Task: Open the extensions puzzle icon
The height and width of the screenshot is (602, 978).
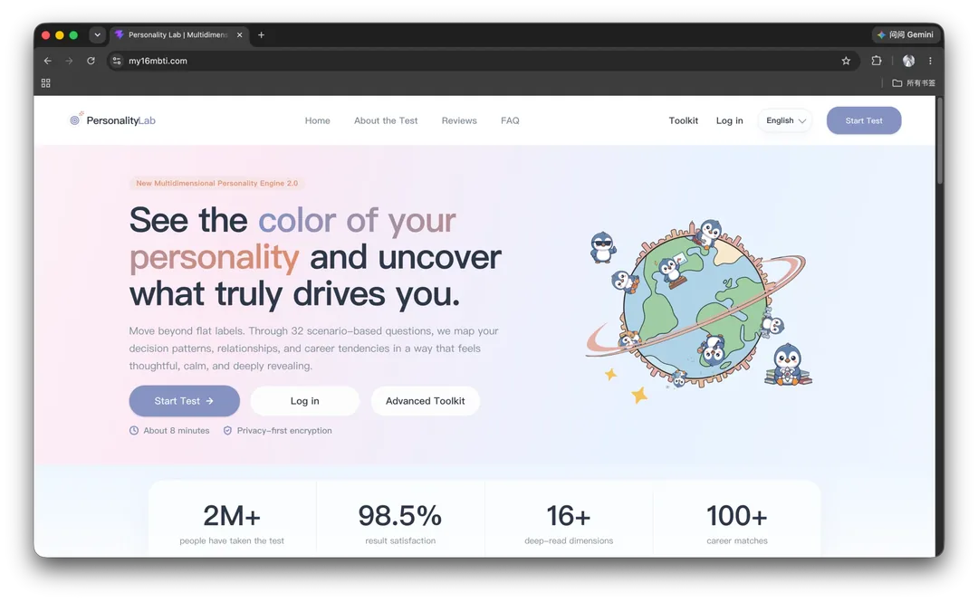Action: coord(877,61)
